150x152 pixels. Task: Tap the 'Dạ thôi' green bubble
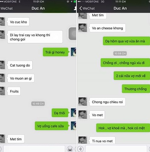(60, 113)
